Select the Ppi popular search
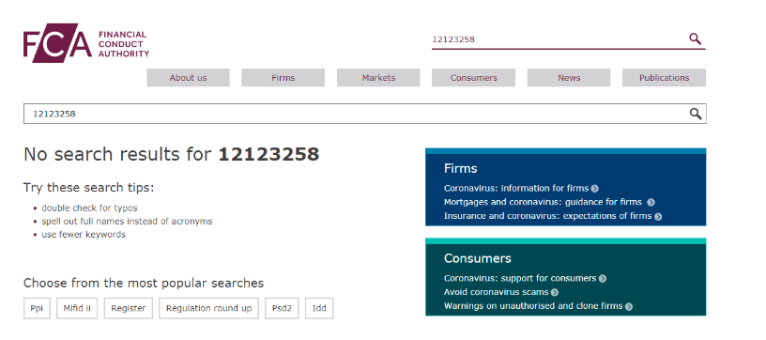 37,308
